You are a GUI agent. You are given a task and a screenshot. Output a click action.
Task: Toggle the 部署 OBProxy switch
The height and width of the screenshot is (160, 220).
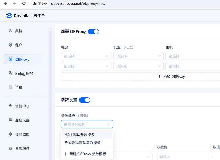click(93, 32)
